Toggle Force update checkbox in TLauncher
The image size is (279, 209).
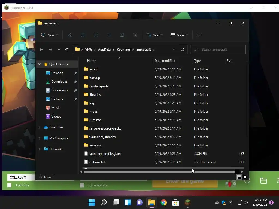[82, 185]
